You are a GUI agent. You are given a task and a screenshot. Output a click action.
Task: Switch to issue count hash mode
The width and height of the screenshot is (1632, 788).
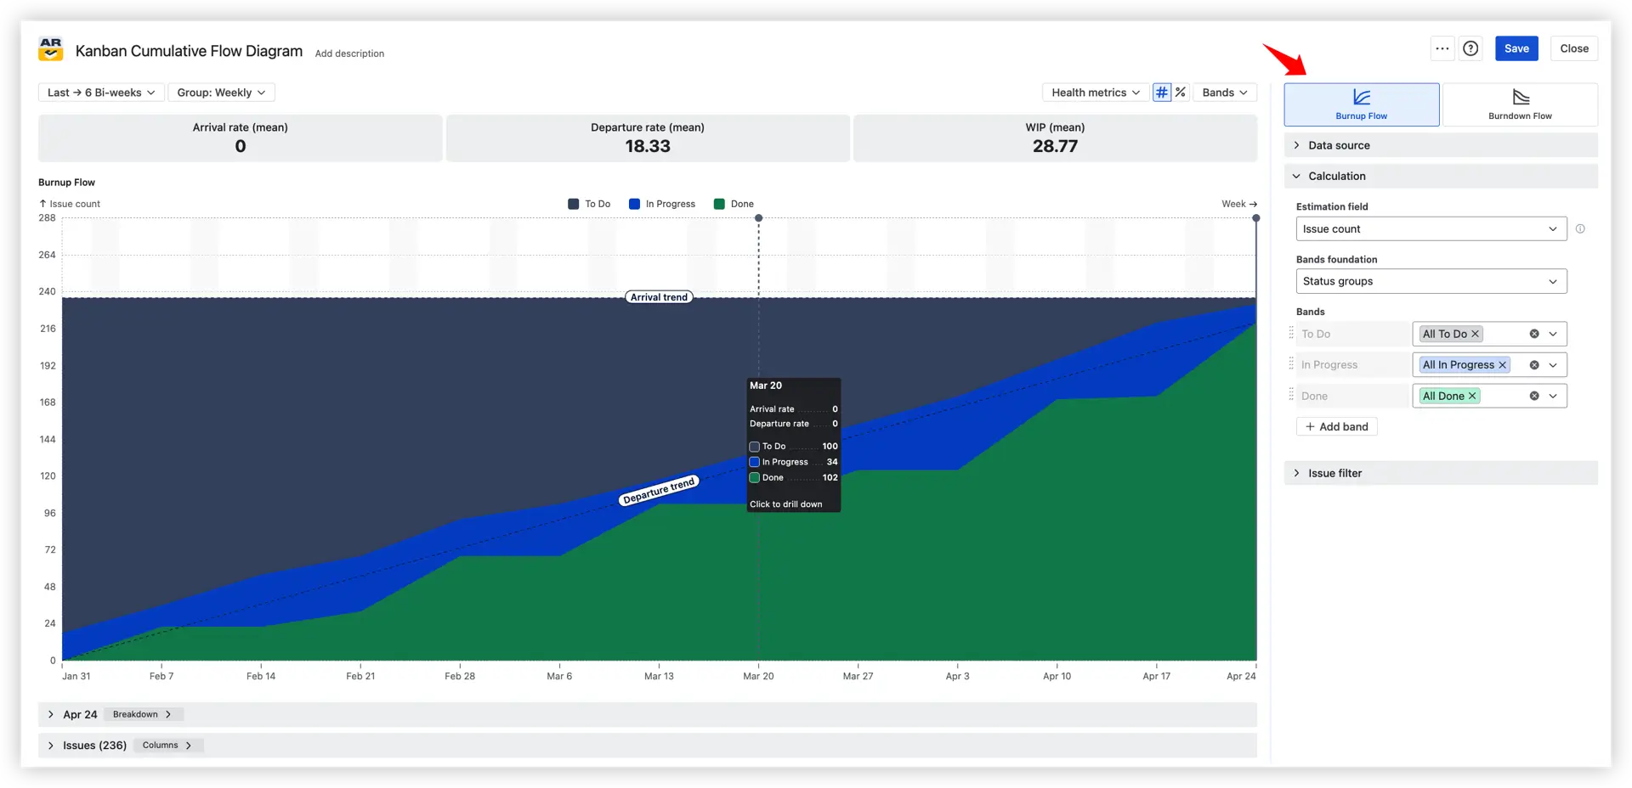[1162, 93]
